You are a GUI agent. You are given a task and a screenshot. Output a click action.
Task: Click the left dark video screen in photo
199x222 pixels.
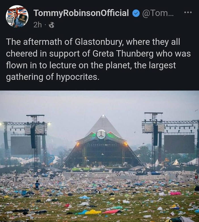click(21, 145)
